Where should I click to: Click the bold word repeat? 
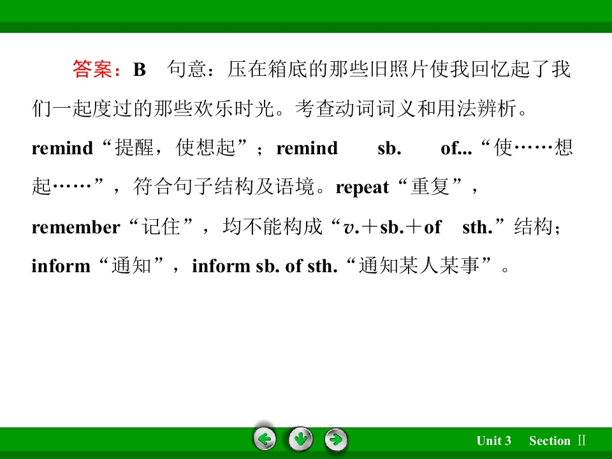pyautogui.click(x=362, y=187)
